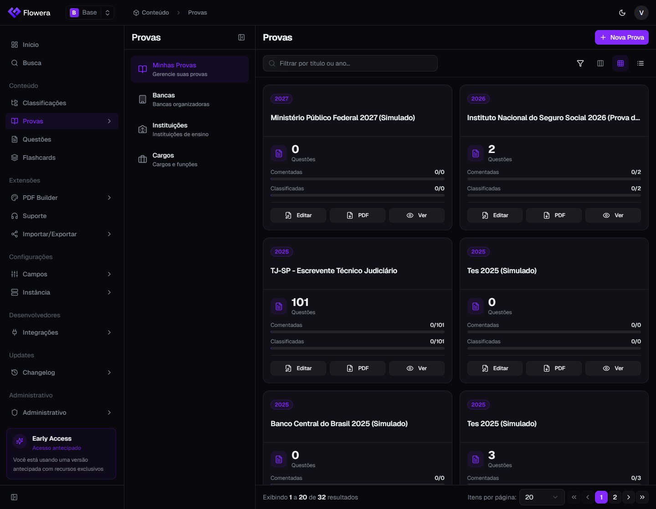This screenshot has height=509, width=656.
Task: Go to next page of results
Action: [629, 497]
